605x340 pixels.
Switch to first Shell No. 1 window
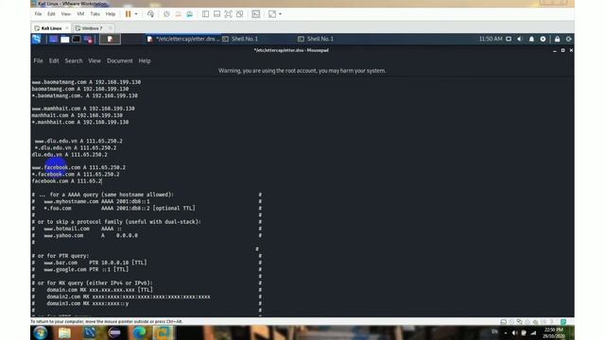(x=240, y=39)
